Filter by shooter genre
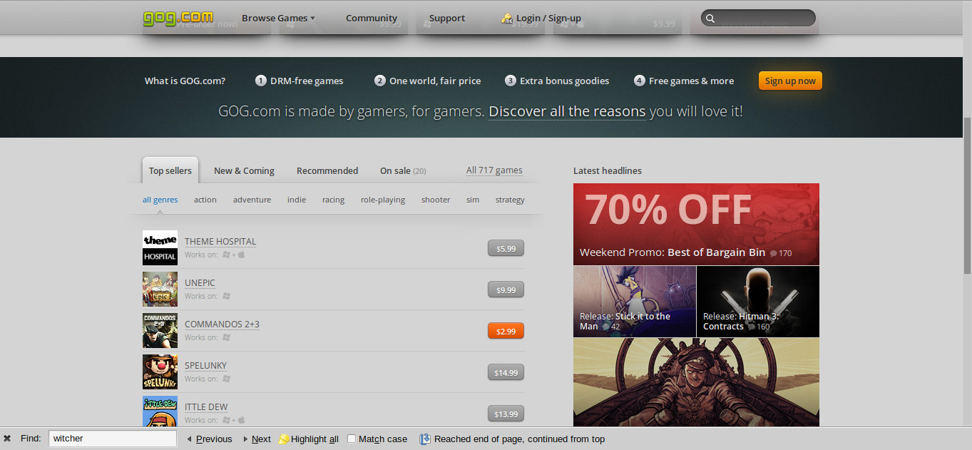972x450 pixels. coord(436,200)
